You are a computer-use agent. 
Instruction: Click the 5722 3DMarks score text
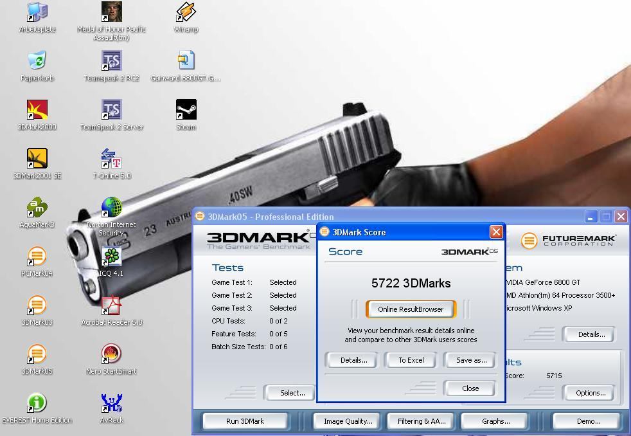[411, 283]
